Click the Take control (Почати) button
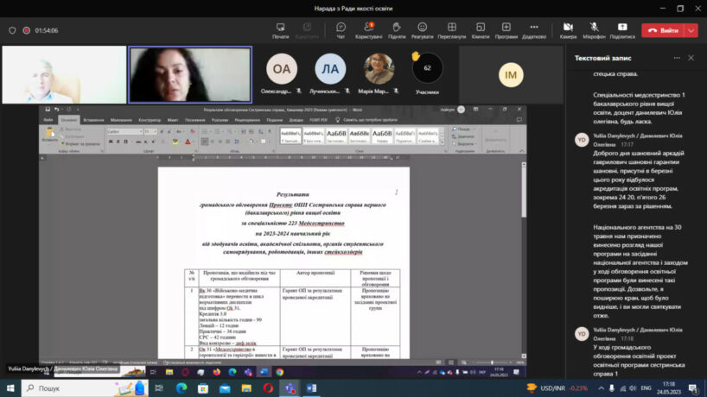 pos(280,30)
